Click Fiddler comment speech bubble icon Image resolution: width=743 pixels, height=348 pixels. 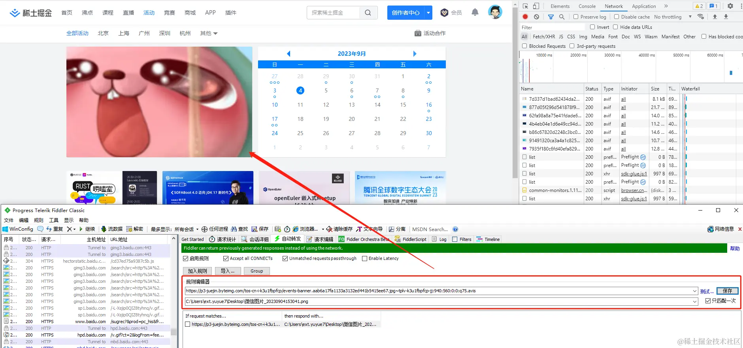click(x=40, y=229)
